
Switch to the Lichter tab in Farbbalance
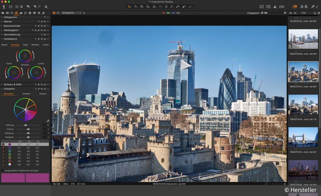point(46,45)
